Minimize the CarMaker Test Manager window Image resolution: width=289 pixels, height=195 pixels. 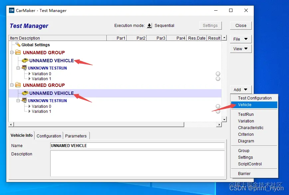click(216, 10)
